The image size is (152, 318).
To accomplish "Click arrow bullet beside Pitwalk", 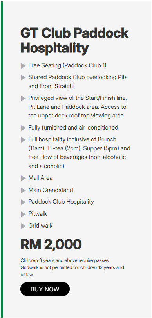I will (x=24, y=214).
